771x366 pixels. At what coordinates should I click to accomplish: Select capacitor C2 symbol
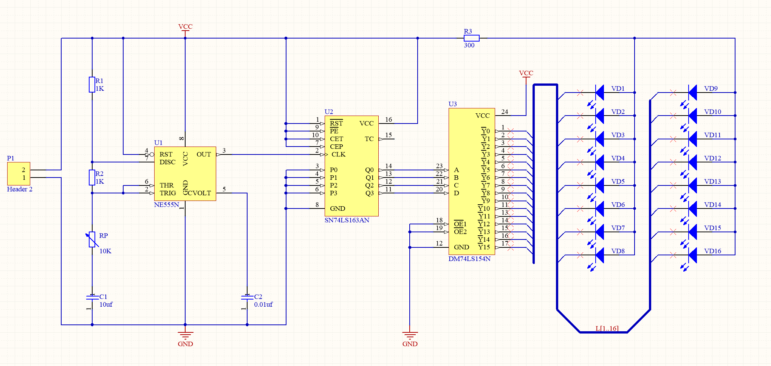coord(247,297)
